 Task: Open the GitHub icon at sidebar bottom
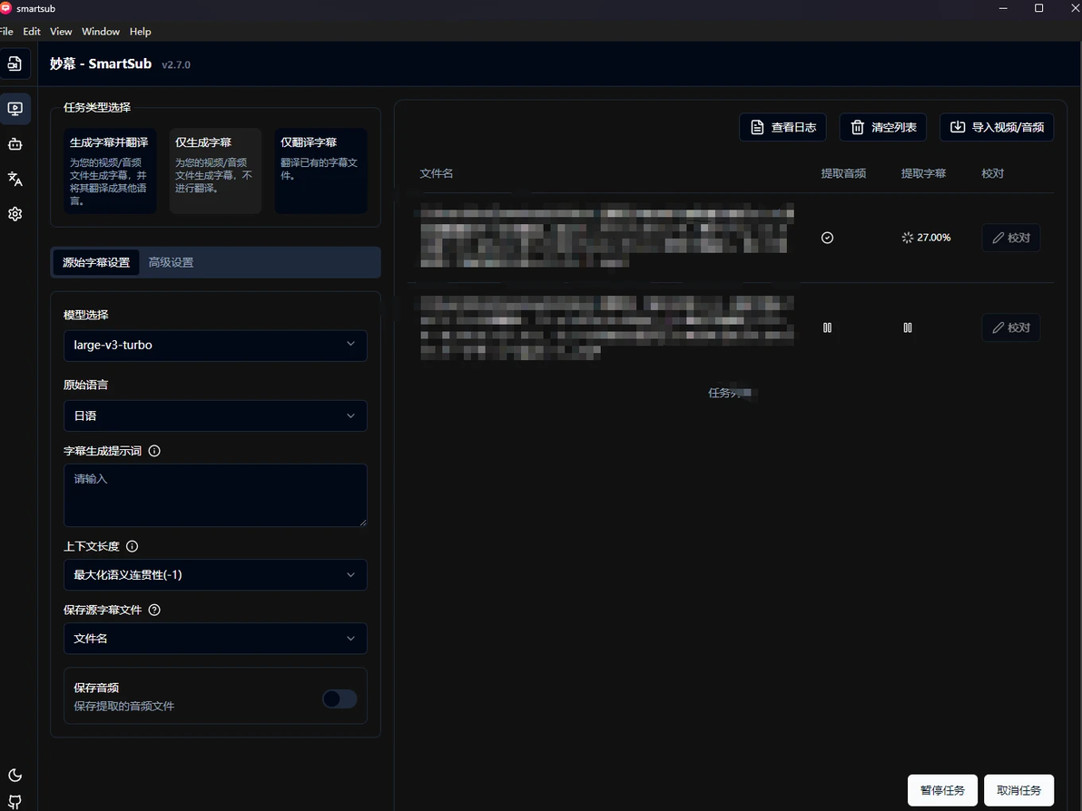point(15,802)
